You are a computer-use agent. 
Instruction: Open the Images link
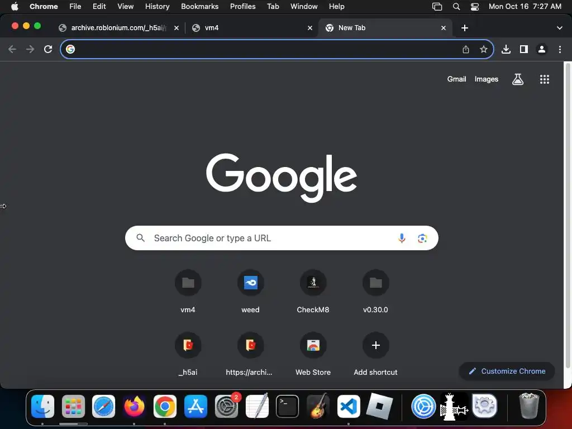point(487,79)
